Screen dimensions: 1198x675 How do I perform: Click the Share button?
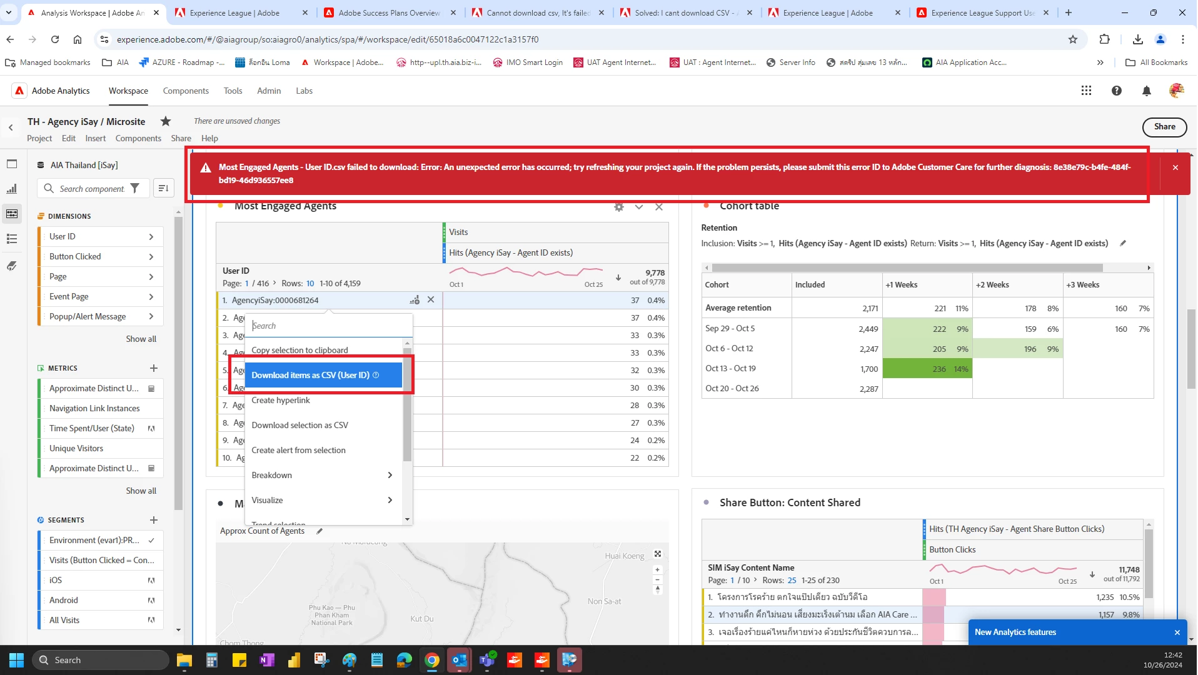(1164, 127)
